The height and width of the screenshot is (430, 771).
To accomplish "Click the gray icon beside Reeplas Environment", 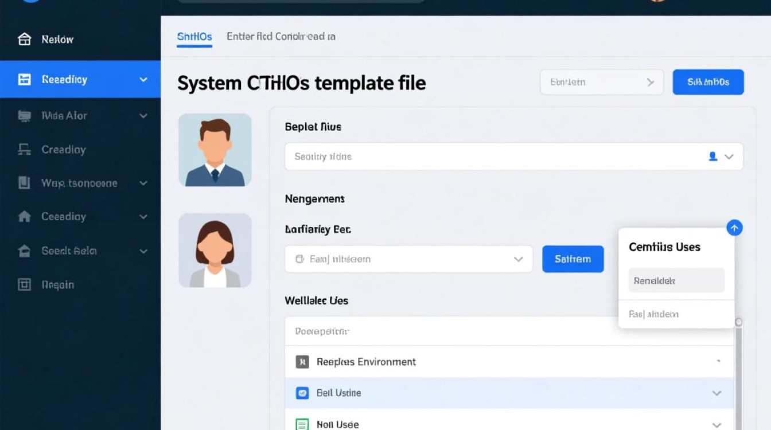I will tap(302, 362).
